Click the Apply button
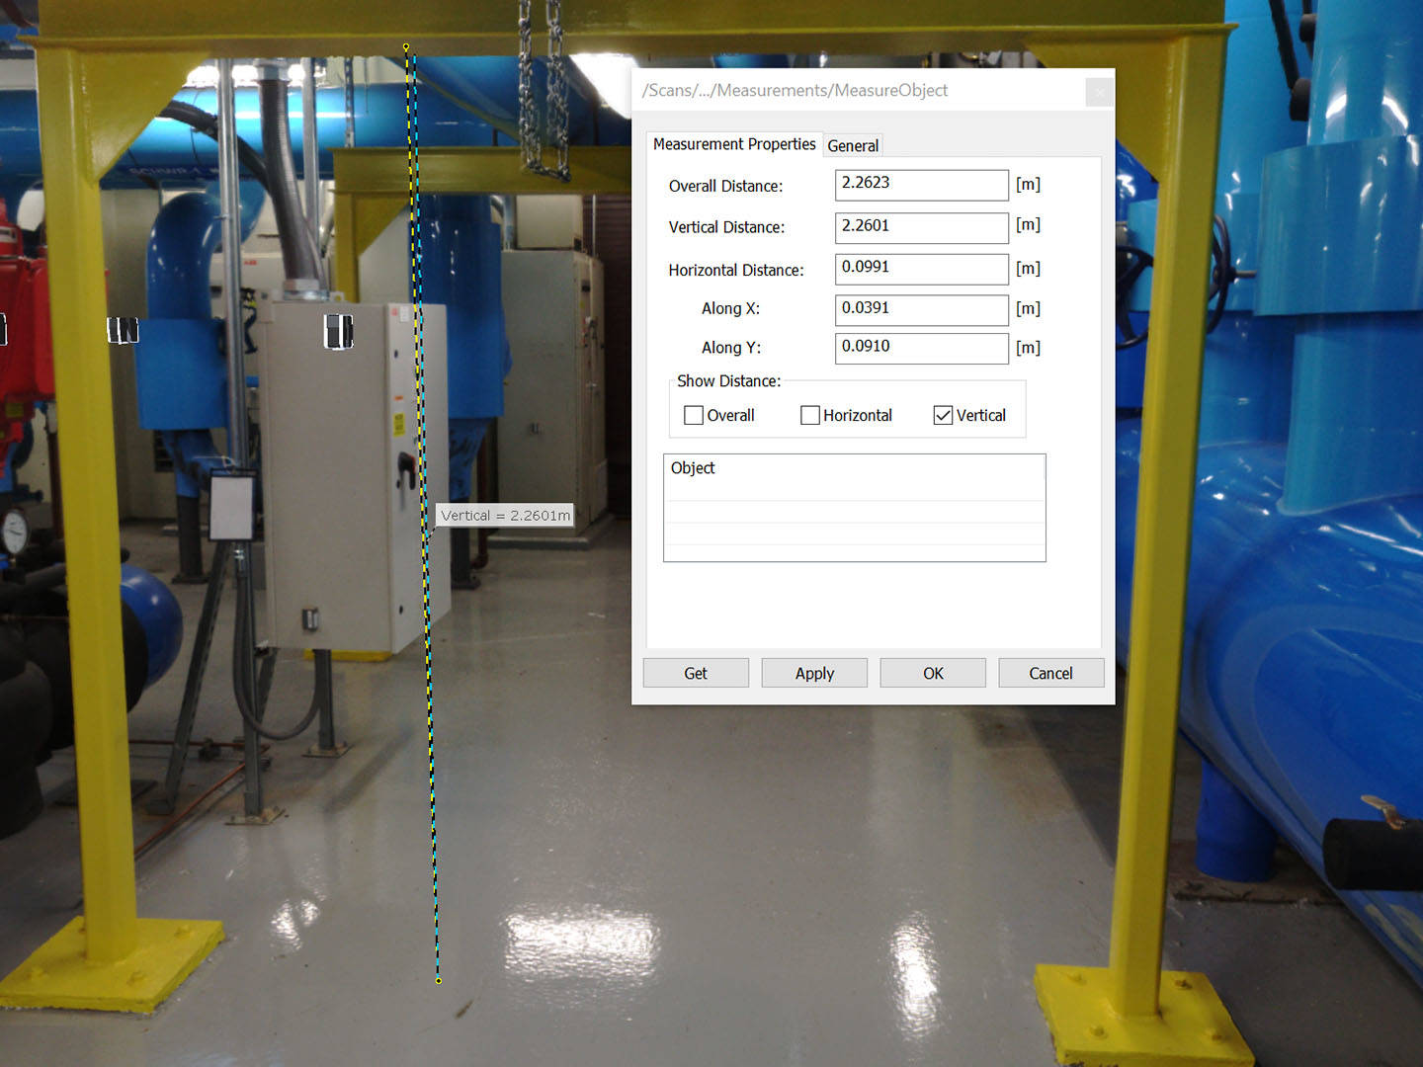This screenshot has height=1067, width=1423. coord(814,673)
